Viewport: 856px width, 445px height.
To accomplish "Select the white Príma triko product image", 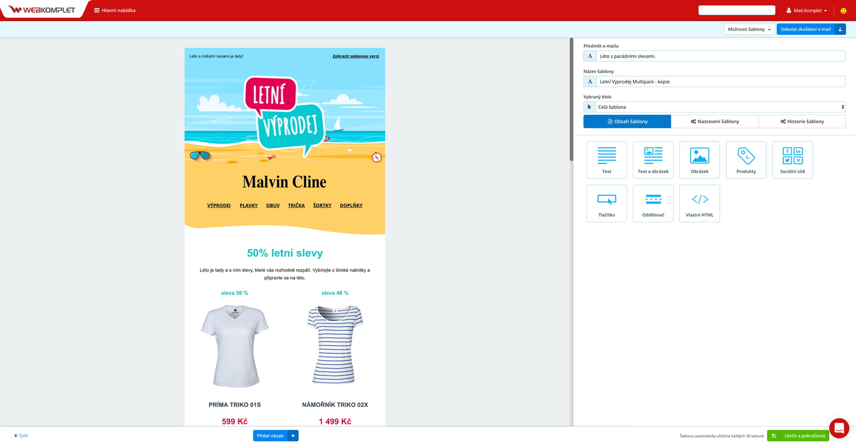I will (x=235, y=346).
